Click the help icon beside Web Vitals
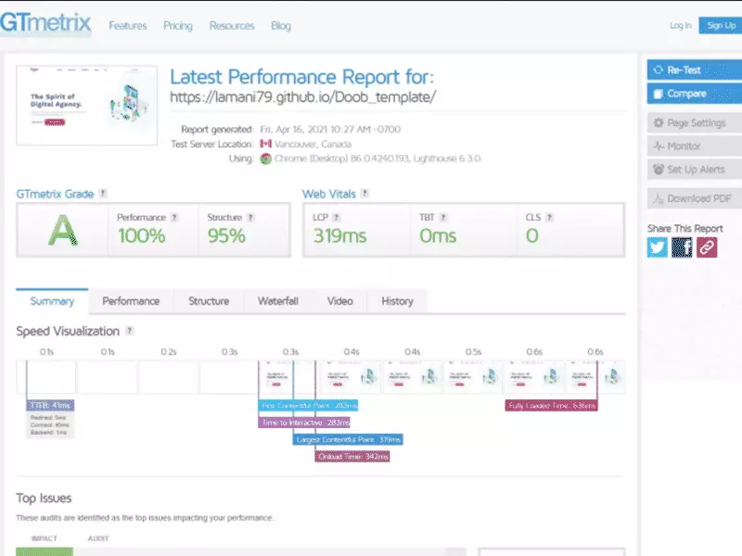Screen dimensions: 742x556 pos(365,194)
